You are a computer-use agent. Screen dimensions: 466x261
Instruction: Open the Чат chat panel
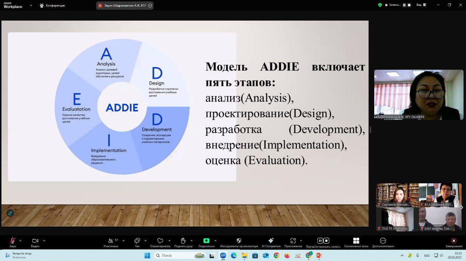(x=137, y=241)
